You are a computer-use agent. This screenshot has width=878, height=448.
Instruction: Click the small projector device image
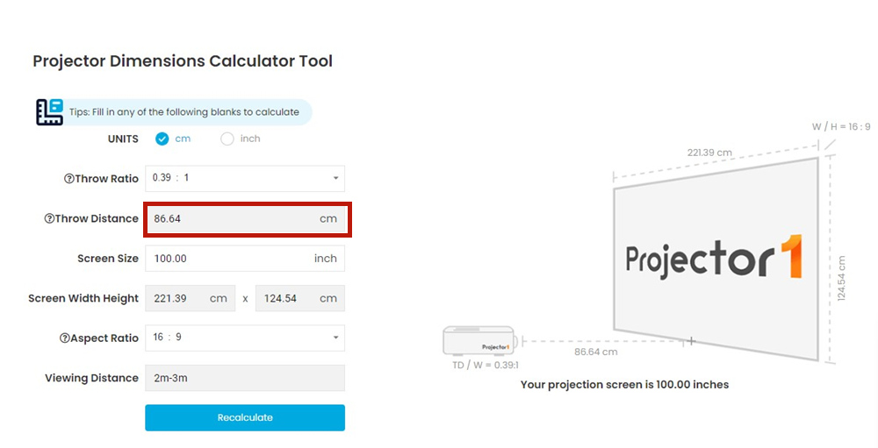[483, 341]
